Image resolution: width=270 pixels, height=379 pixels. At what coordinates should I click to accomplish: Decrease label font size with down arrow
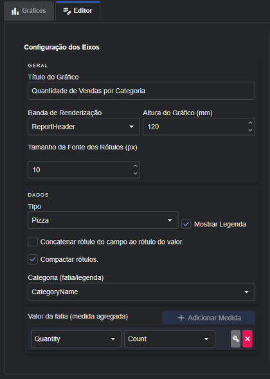[135, 173]
